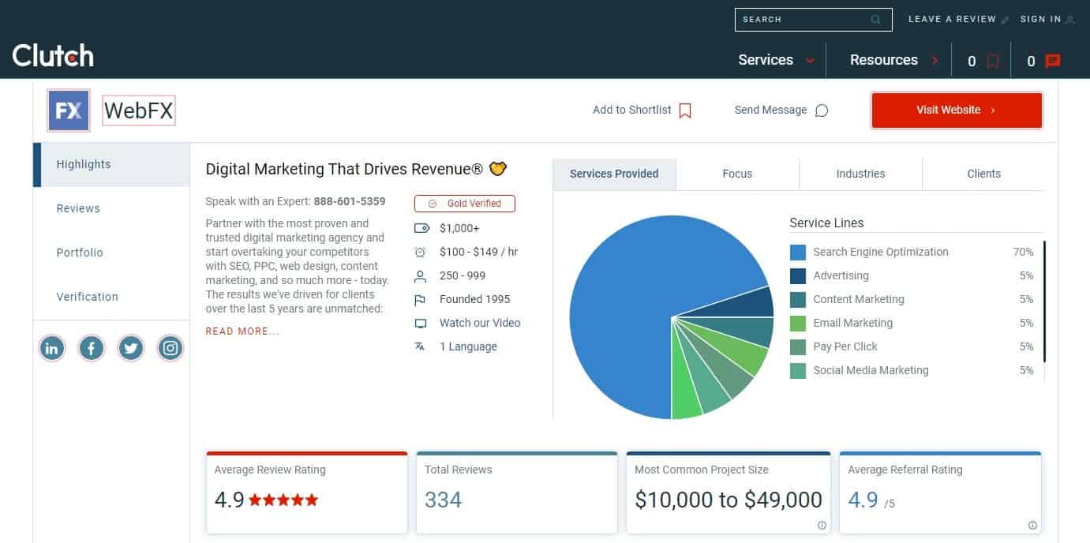Click info icon on Most Common Project Size

pos(822,525)
